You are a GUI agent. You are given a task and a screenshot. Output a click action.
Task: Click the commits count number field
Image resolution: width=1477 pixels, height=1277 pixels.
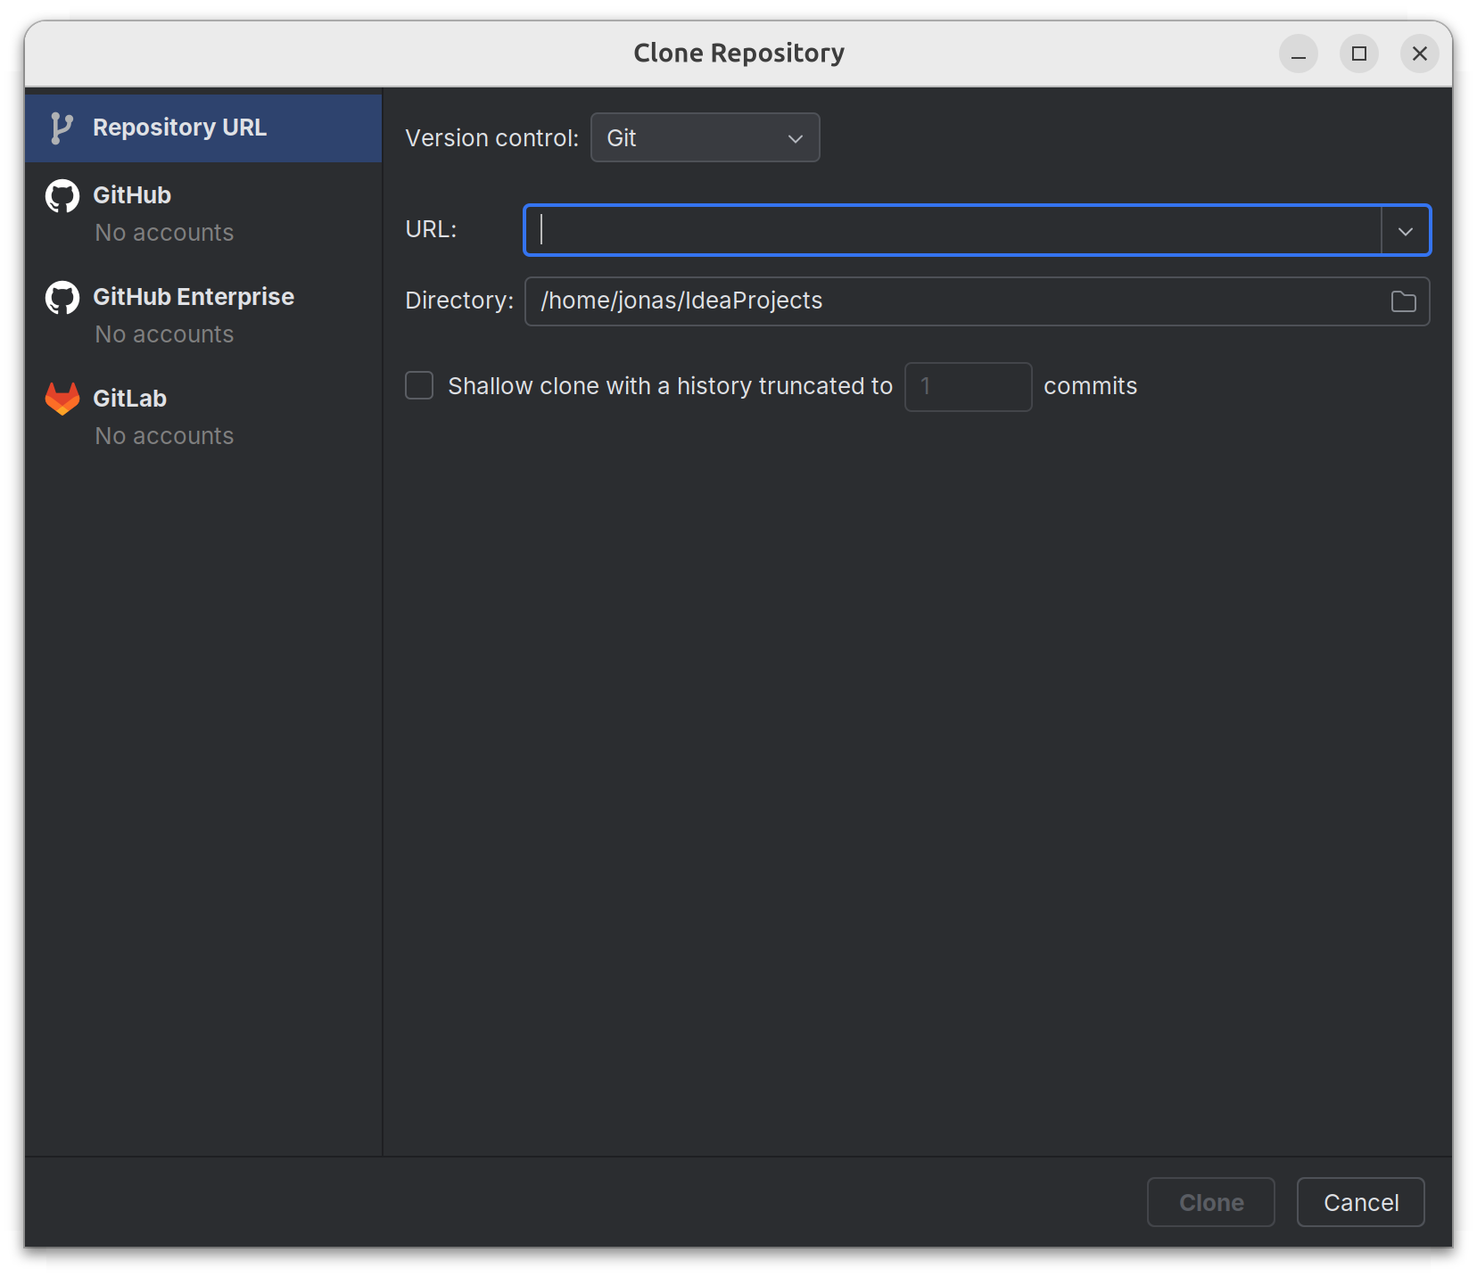click(x=968, y=387)
